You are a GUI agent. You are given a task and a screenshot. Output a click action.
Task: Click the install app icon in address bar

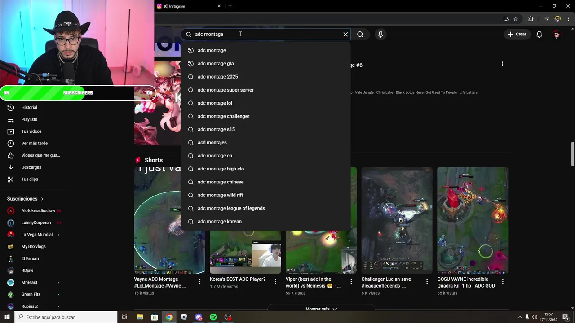pos(506,19)
